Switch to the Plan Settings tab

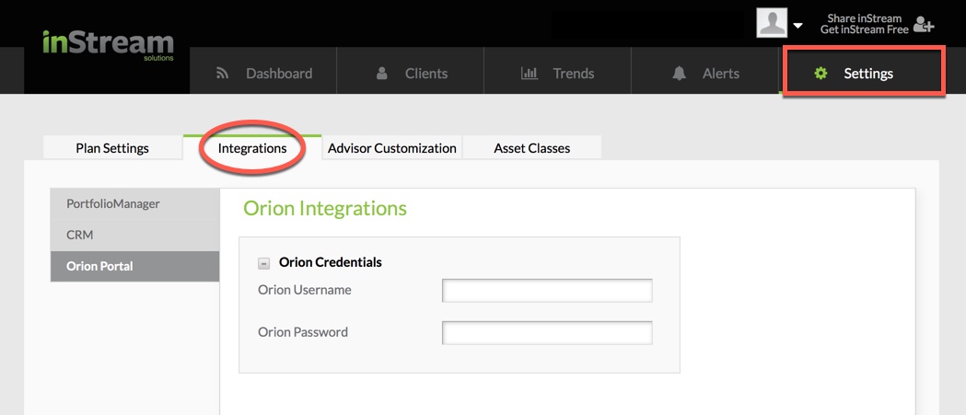[112, 148]
